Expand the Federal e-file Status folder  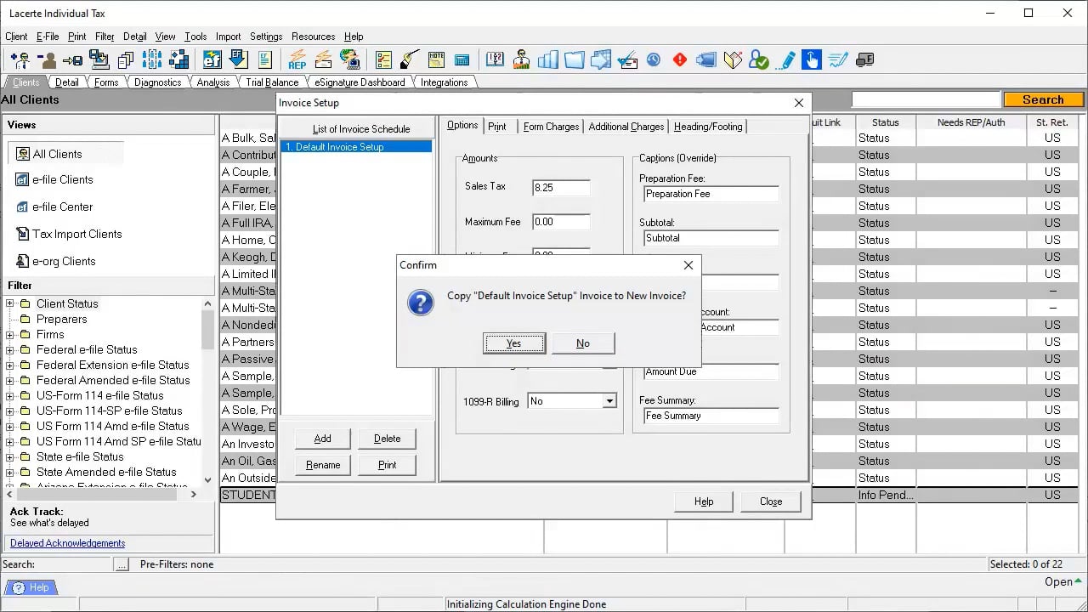[10, 349]
